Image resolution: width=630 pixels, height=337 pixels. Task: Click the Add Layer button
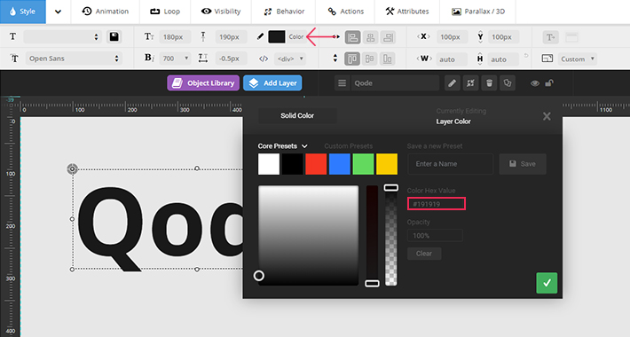(x=272, y=83)
